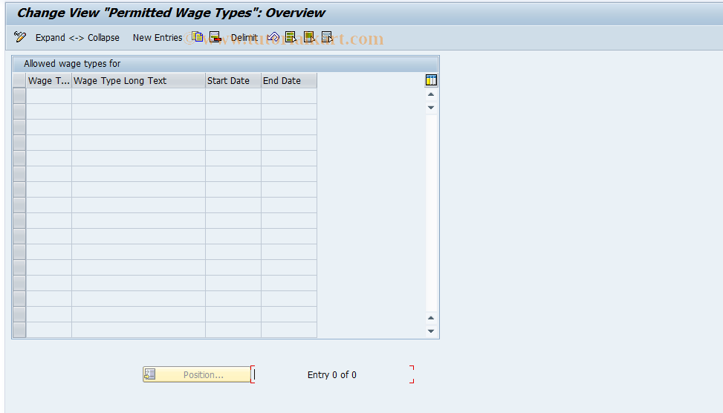Click the top scroll-up arrow
723x413 pixels.
pos(431,94)
